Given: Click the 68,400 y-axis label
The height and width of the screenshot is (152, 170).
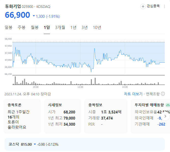Looking at the screenshot, I should click(8, 39).
